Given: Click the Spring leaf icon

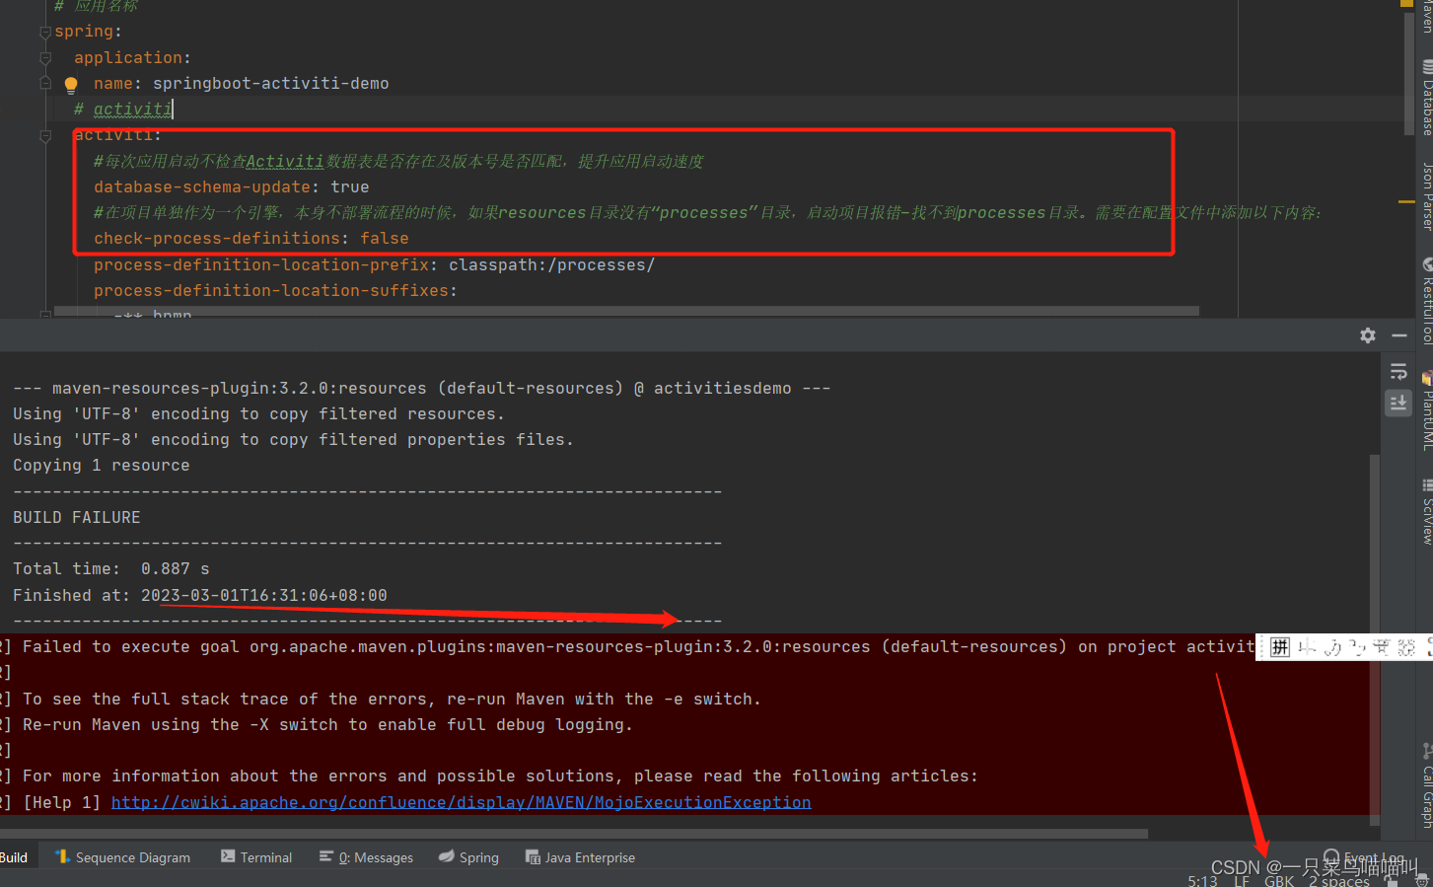Looking at the screenshot, I should 447,856.
